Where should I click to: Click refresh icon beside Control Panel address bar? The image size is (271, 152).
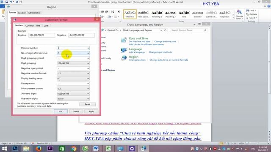166,30
